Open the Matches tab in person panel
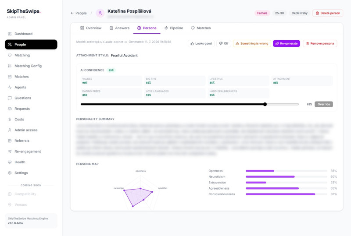 [201, 28]
